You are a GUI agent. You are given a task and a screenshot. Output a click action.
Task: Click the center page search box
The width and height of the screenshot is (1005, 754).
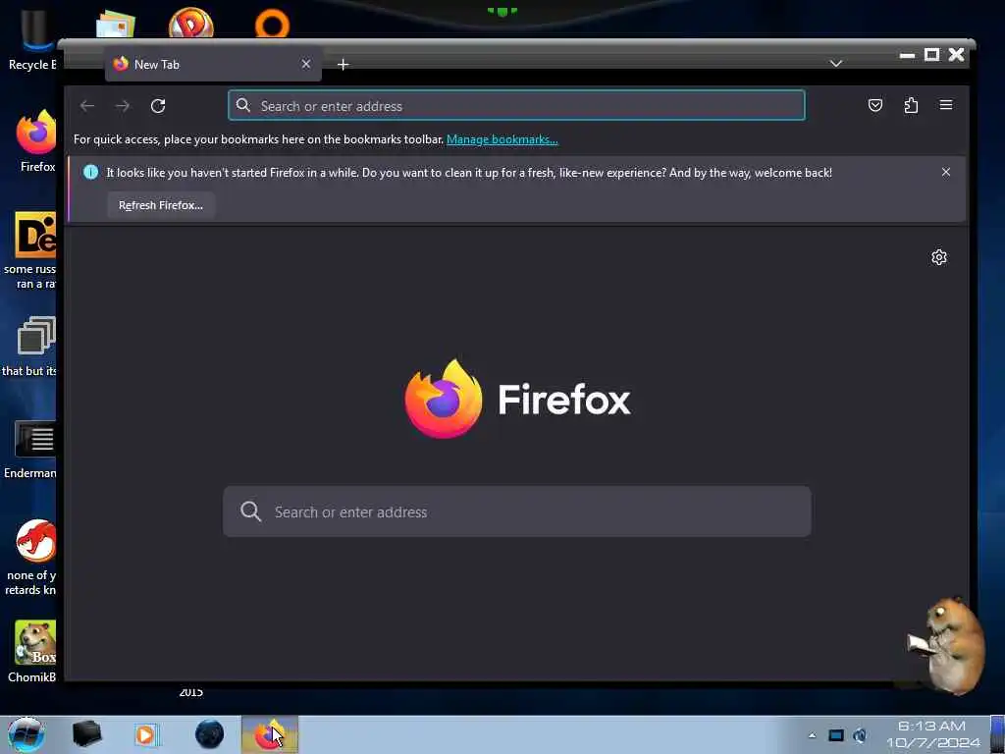(516, 512)
